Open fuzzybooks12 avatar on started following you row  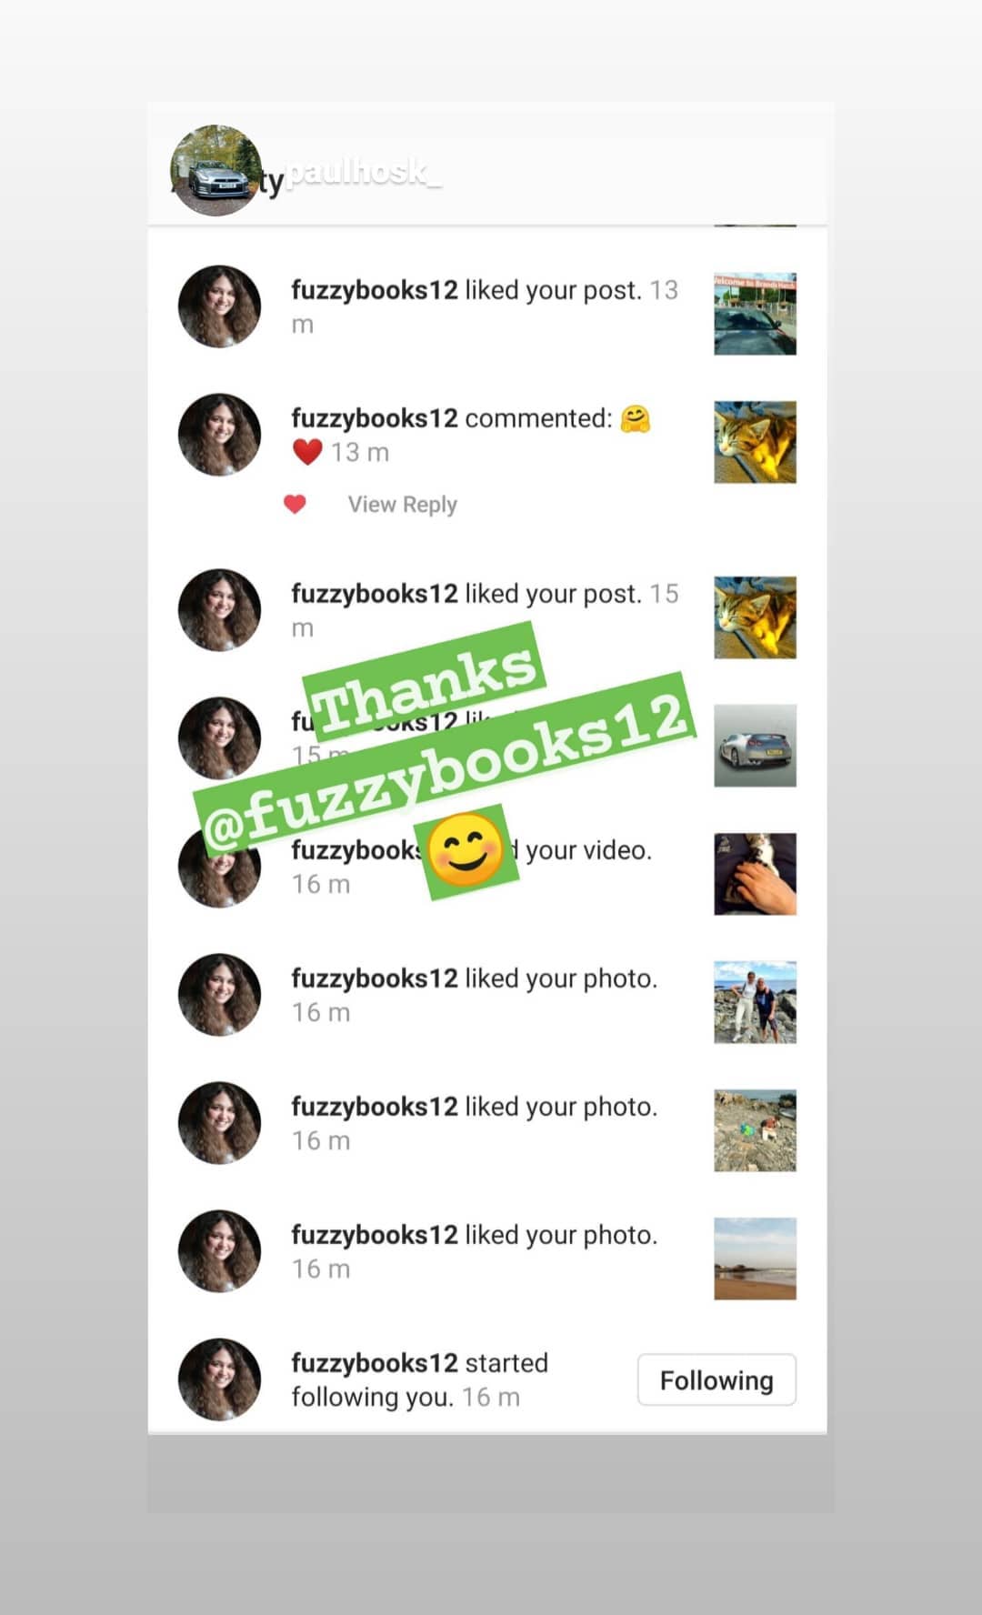[x=219, y=1379]
